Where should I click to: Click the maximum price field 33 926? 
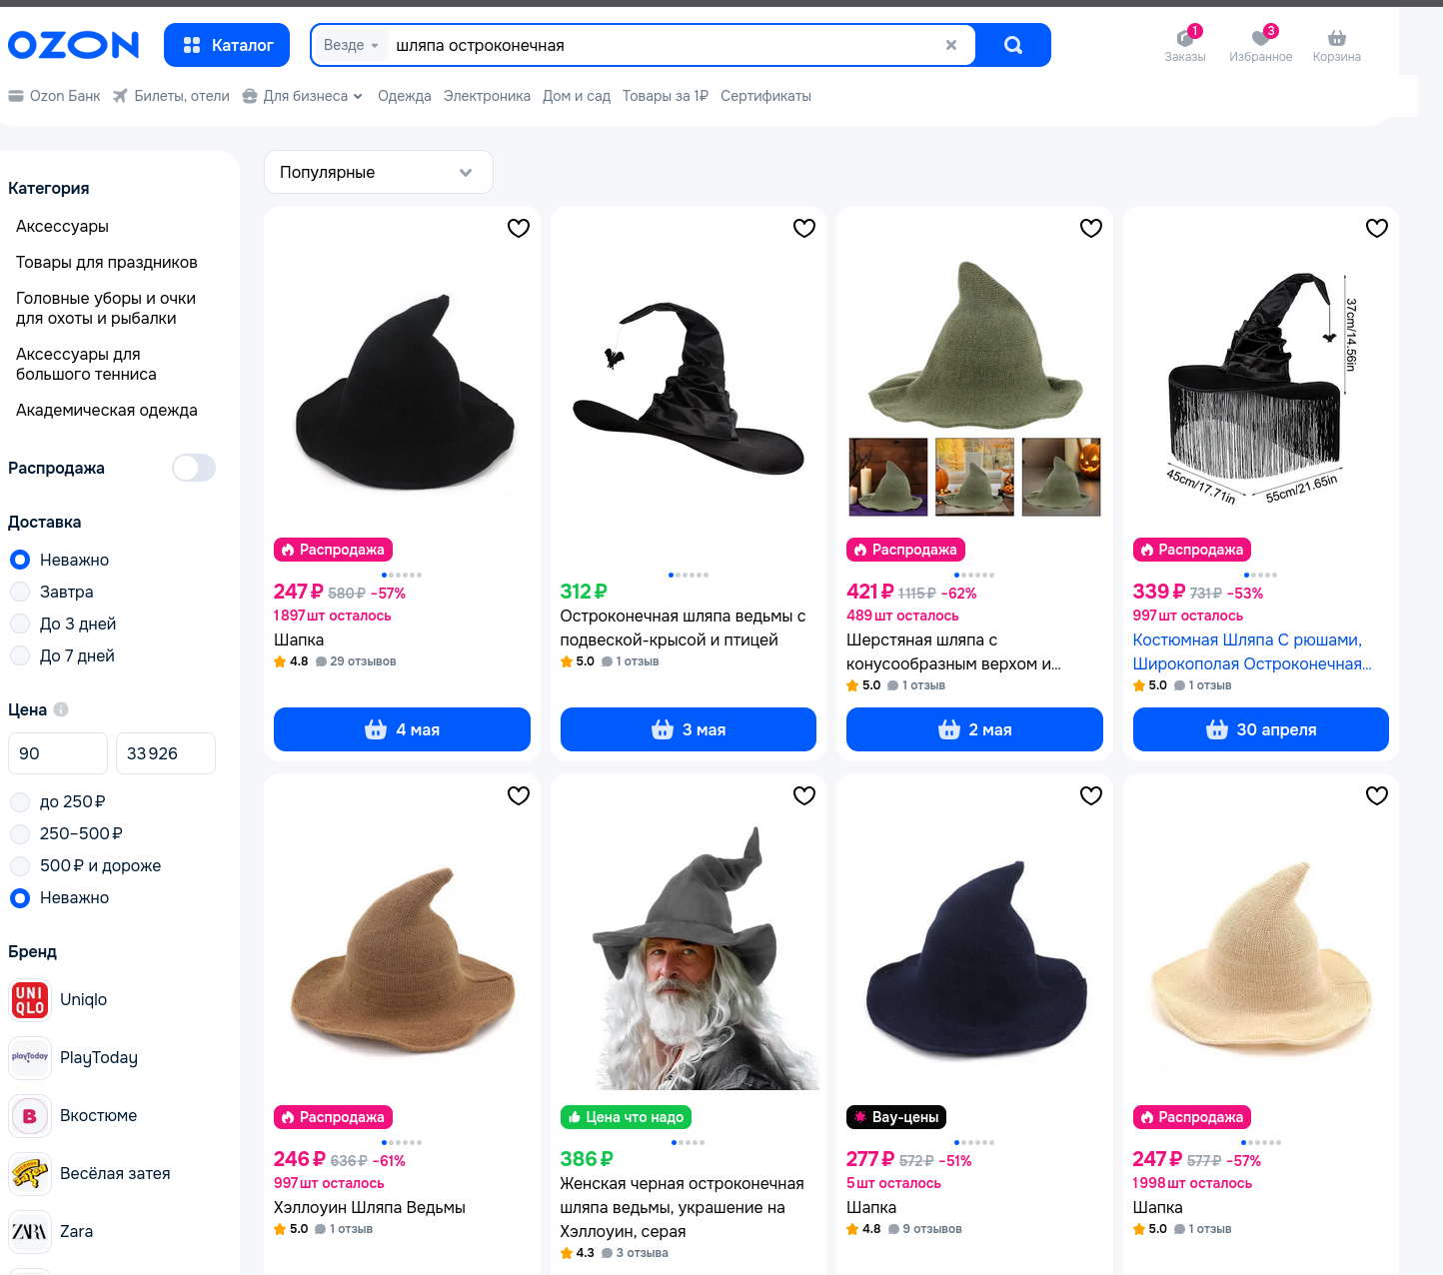click(x=166, y=753)
